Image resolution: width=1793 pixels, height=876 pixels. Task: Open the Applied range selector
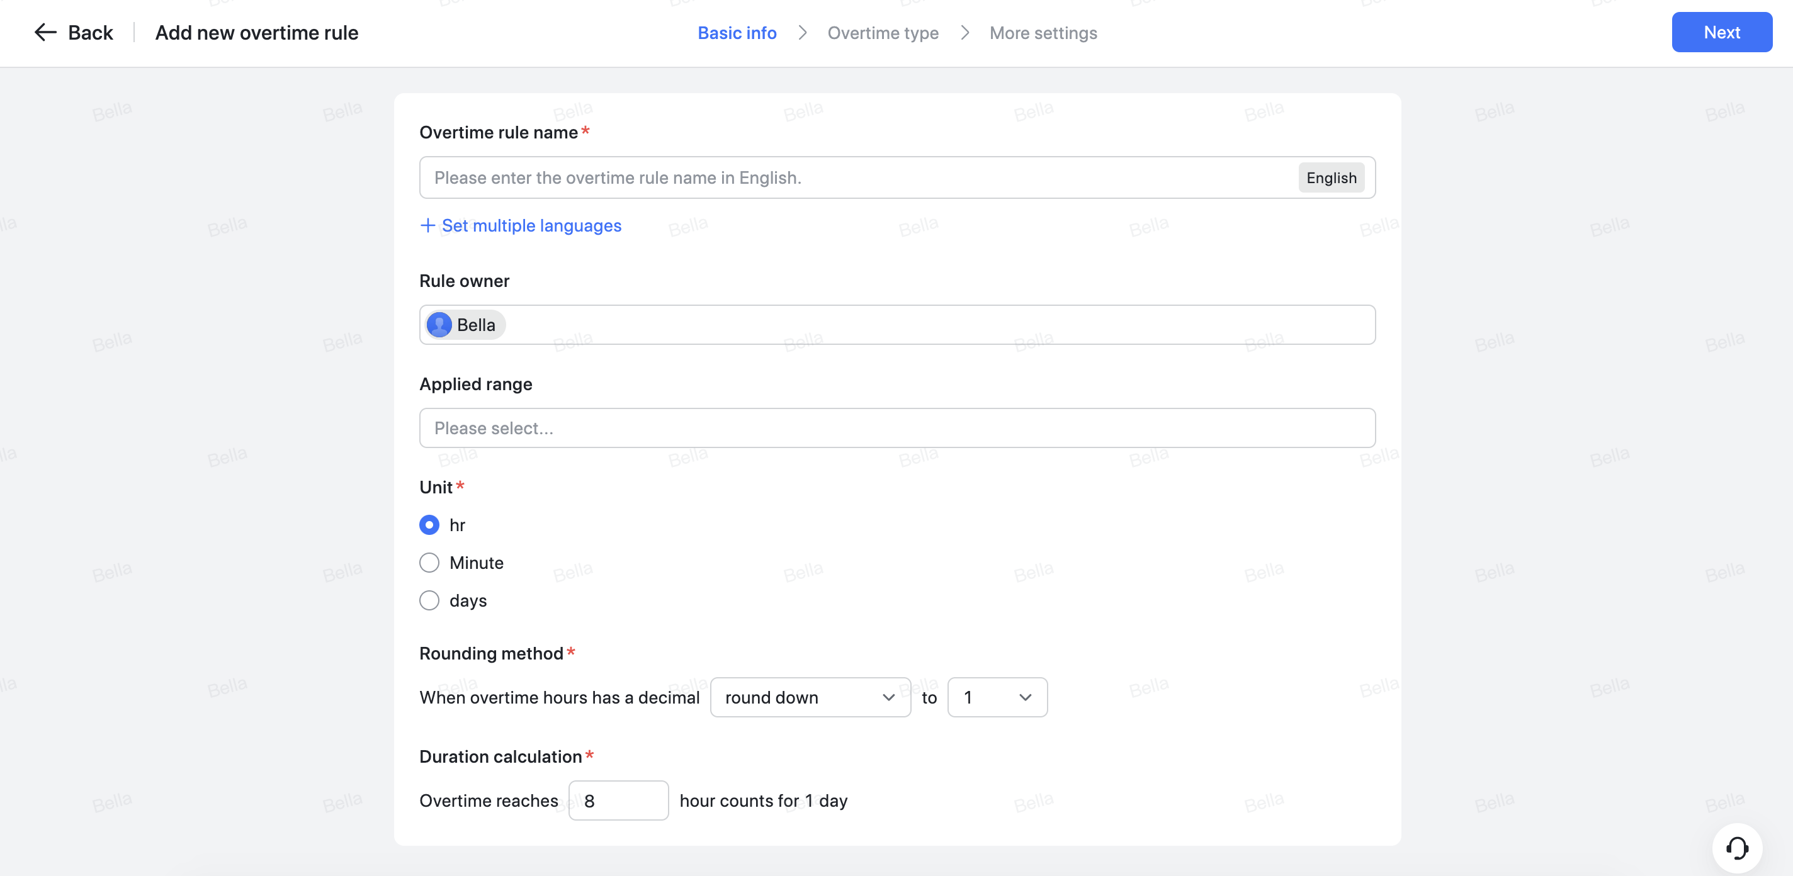(896, 428)
